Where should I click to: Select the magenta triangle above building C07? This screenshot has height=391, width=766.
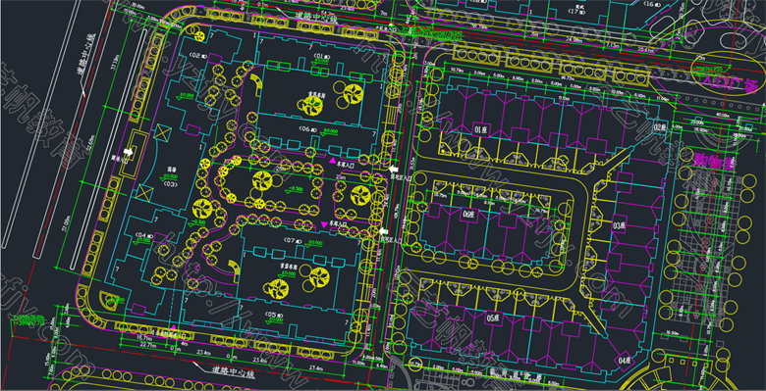[323, 223]
